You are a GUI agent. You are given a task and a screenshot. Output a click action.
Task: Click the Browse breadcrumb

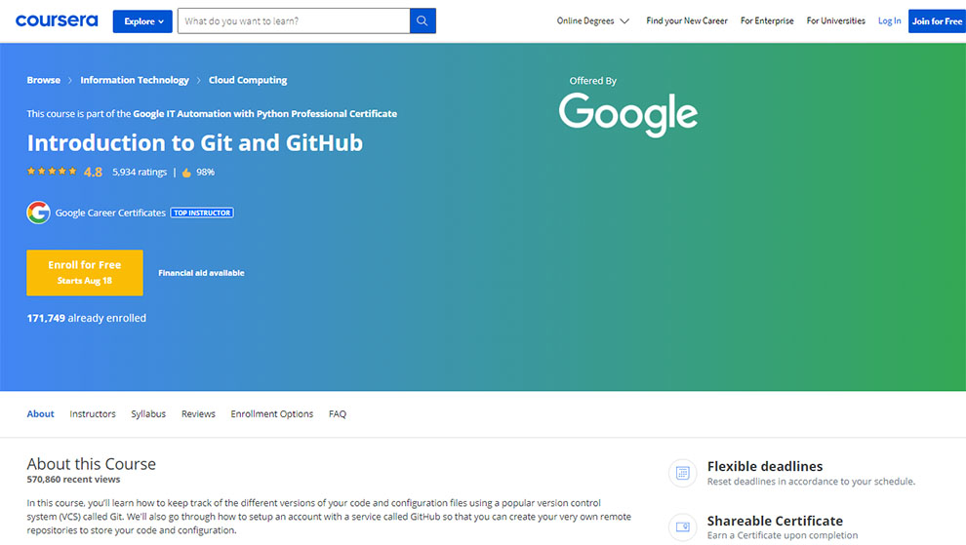(x=43, y=80)
